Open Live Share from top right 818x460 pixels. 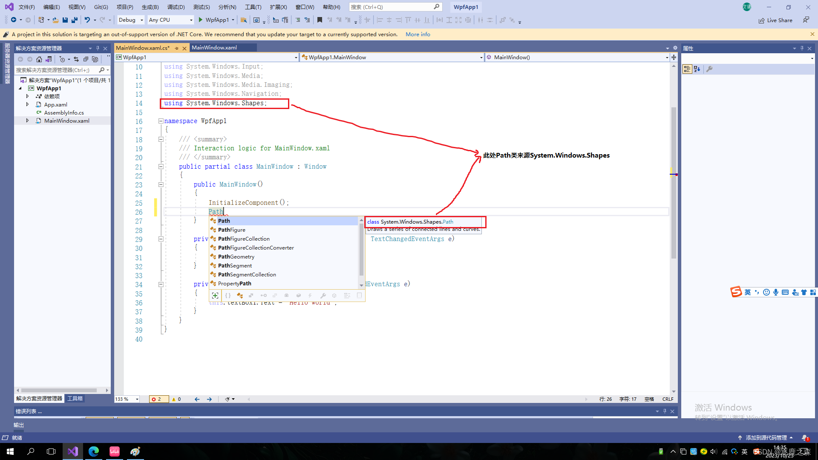click(775, 20)
